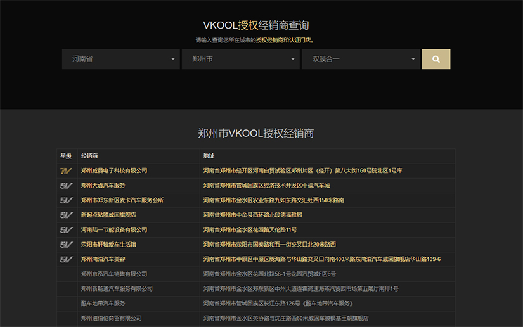Click dealer 酷车地带汽车服务

click(x=103, y=304)
